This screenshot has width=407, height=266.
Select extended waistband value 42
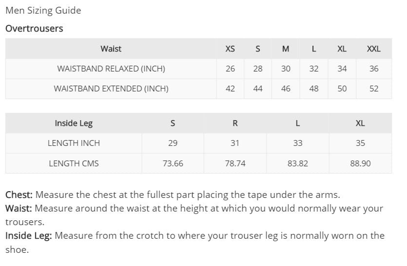point(230,89)
